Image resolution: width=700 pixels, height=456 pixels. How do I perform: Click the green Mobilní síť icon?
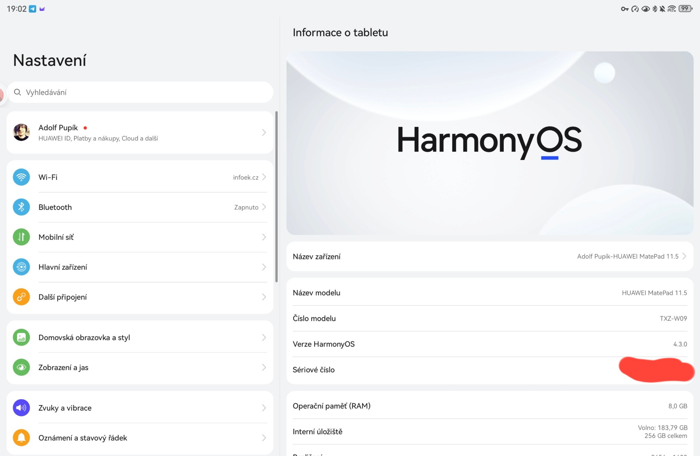21,237
